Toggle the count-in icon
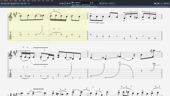 [x=91, y=2]
